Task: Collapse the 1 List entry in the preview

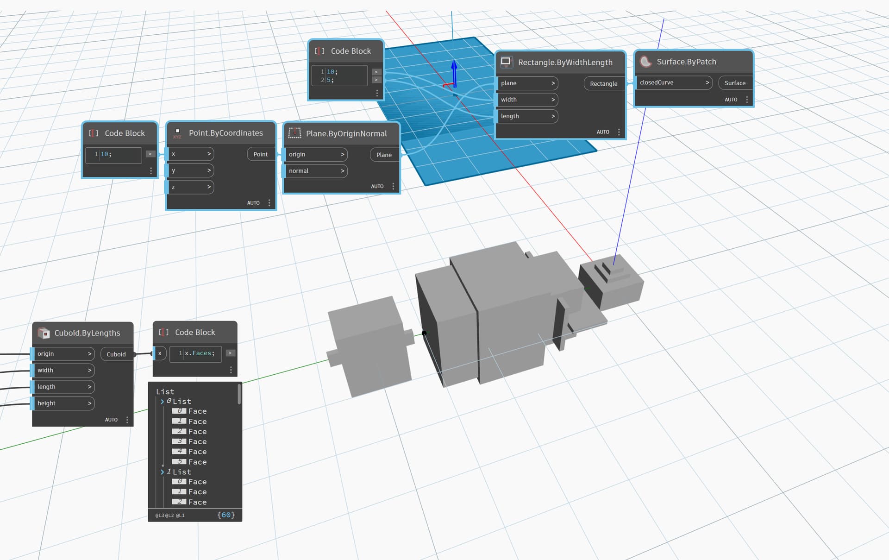Action: [163, 472]
